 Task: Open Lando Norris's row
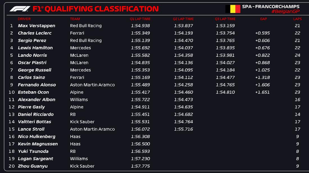pyautogui.click(x=32, y=55)
